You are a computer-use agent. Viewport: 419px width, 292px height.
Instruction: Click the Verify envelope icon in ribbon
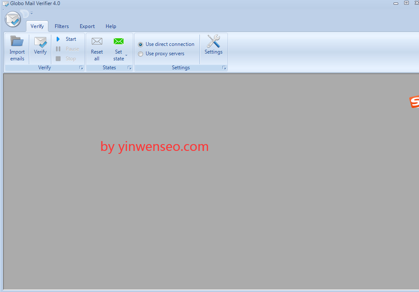(x=40, y=42)
